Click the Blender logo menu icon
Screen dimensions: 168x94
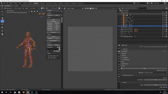click(x=2, y=3)
